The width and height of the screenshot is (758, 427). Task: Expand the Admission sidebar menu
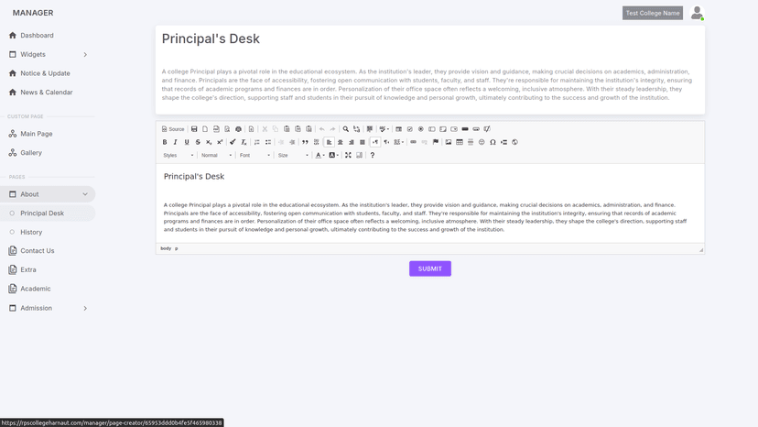pos(48,308)
